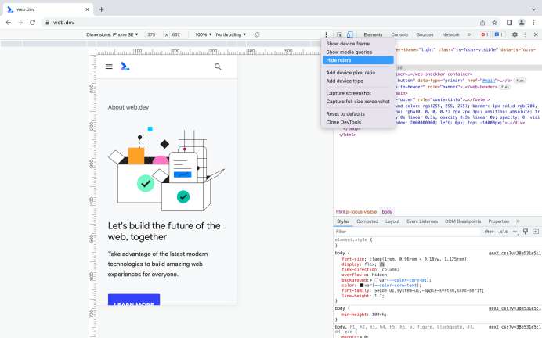Open DevTools customize three-dot menu
Viewport: 542px width, 338px height.
[526, 34]
